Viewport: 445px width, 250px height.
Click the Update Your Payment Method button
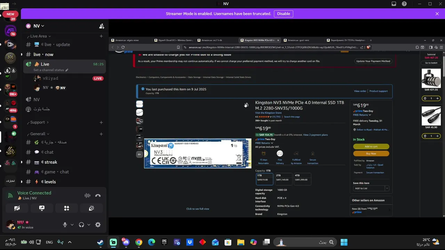point(373,61)
